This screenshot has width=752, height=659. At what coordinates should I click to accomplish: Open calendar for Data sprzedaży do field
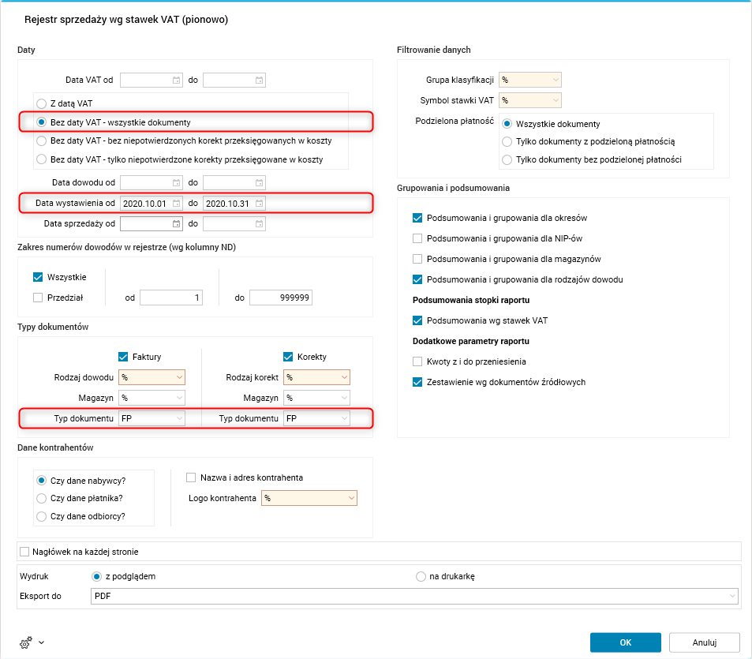coord(259,223)
